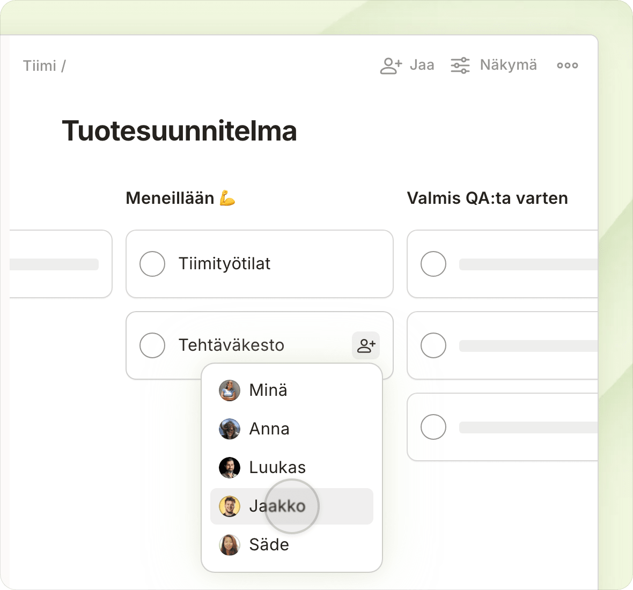Viewport: 633px width, 590px height.
Task: Click Luukas's avatar picture
Action: click(229, 467)
